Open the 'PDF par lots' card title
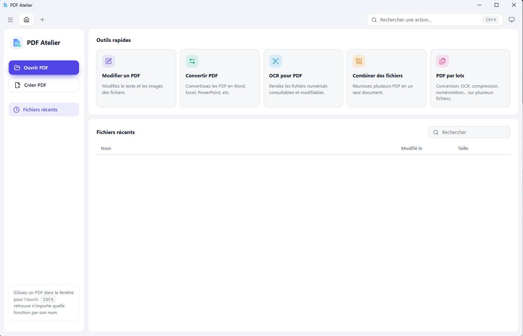Screen dimensions: 523x336 click(450, 76)
